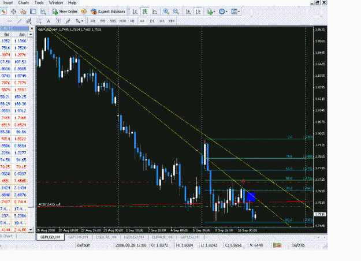Select the row with Ask 7.4565

14,181
